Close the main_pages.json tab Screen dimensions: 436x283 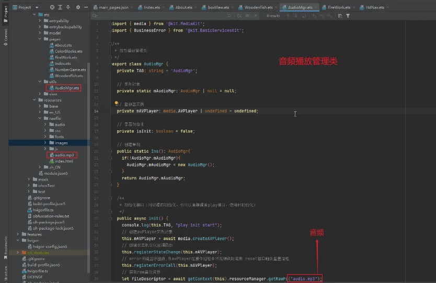click(x=132, y=7)
